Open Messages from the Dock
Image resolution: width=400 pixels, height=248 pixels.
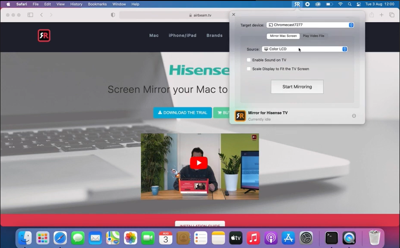[x=78, y=238]
